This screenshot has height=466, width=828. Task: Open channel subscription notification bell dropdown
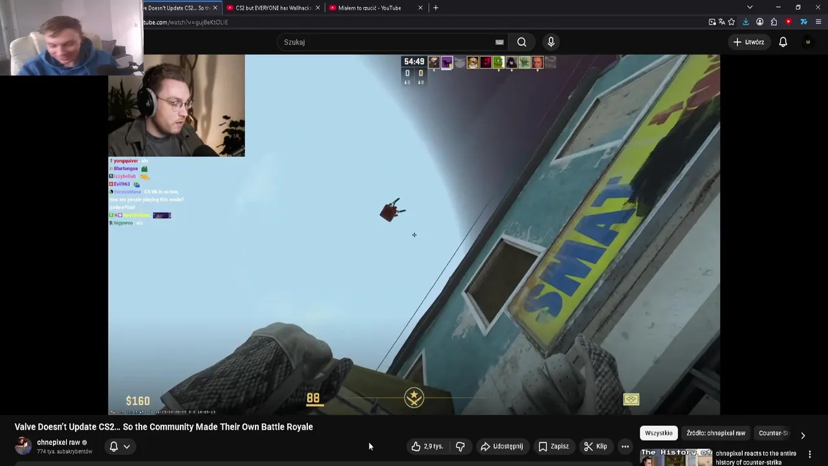pos(120,446)
